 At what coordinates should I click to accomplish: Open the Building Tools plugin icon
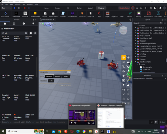[139, 13]
